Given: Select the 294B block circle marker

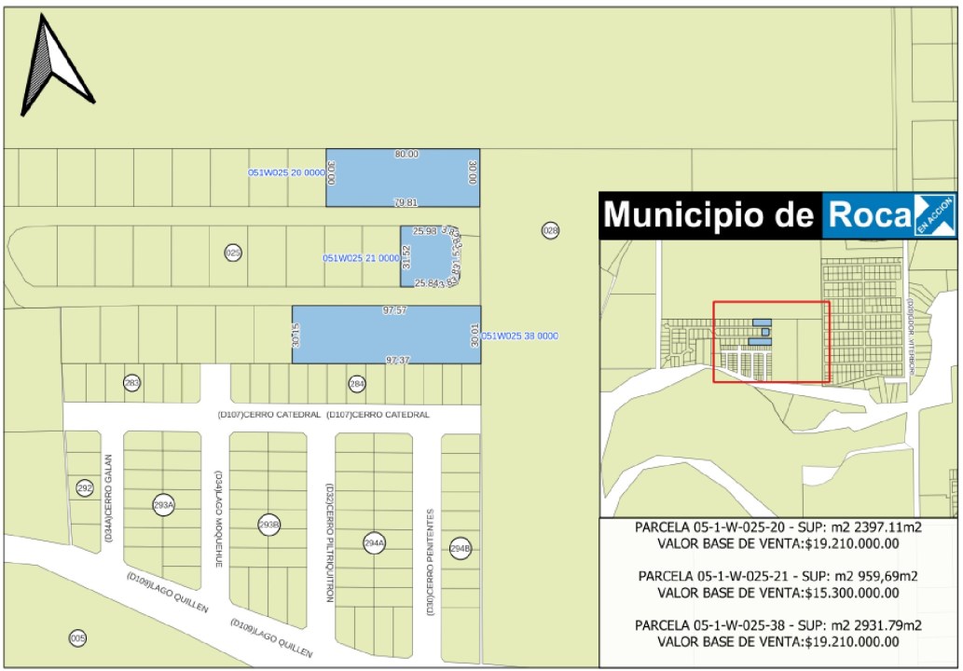Looking at the screenshot, I should tap(460, 548).
